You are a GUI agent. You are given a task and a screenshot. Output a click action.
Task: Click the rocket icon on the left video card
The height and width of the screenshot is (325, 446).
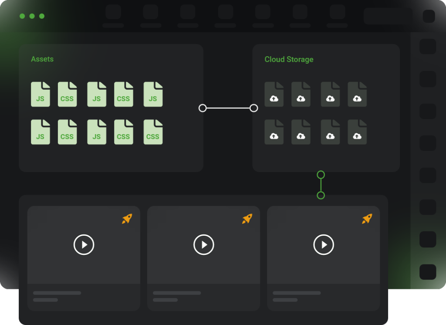pos(127,219)
